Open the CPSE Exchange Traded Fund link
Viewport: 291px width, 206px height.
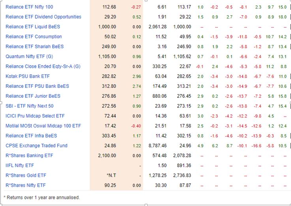coord(36,146)
